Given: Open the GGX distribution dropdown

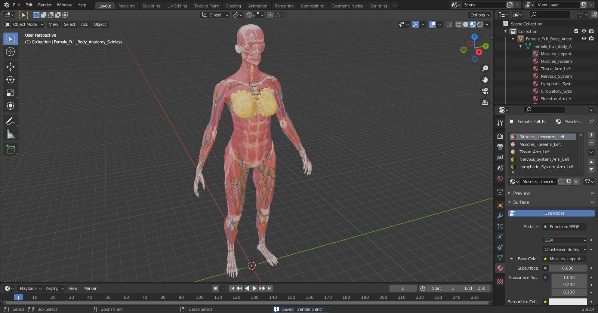Looking at the screenshot, I should [x=565, y=240].
